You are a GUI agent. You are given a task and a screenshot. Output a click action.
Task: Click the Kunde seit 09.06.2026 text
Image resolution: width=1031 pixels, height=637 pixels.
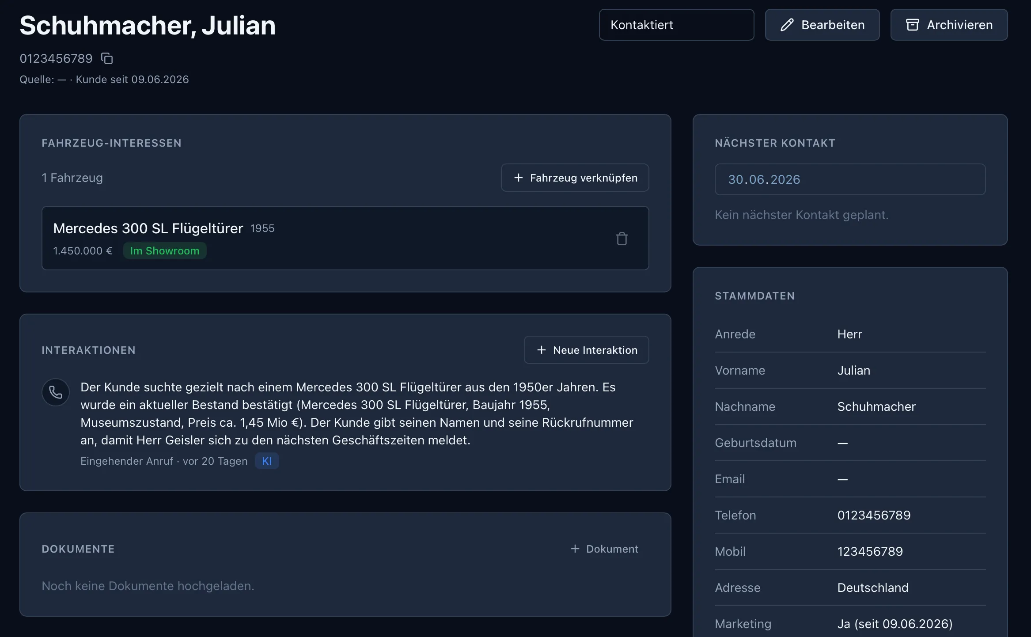click(x=132, y=80)
